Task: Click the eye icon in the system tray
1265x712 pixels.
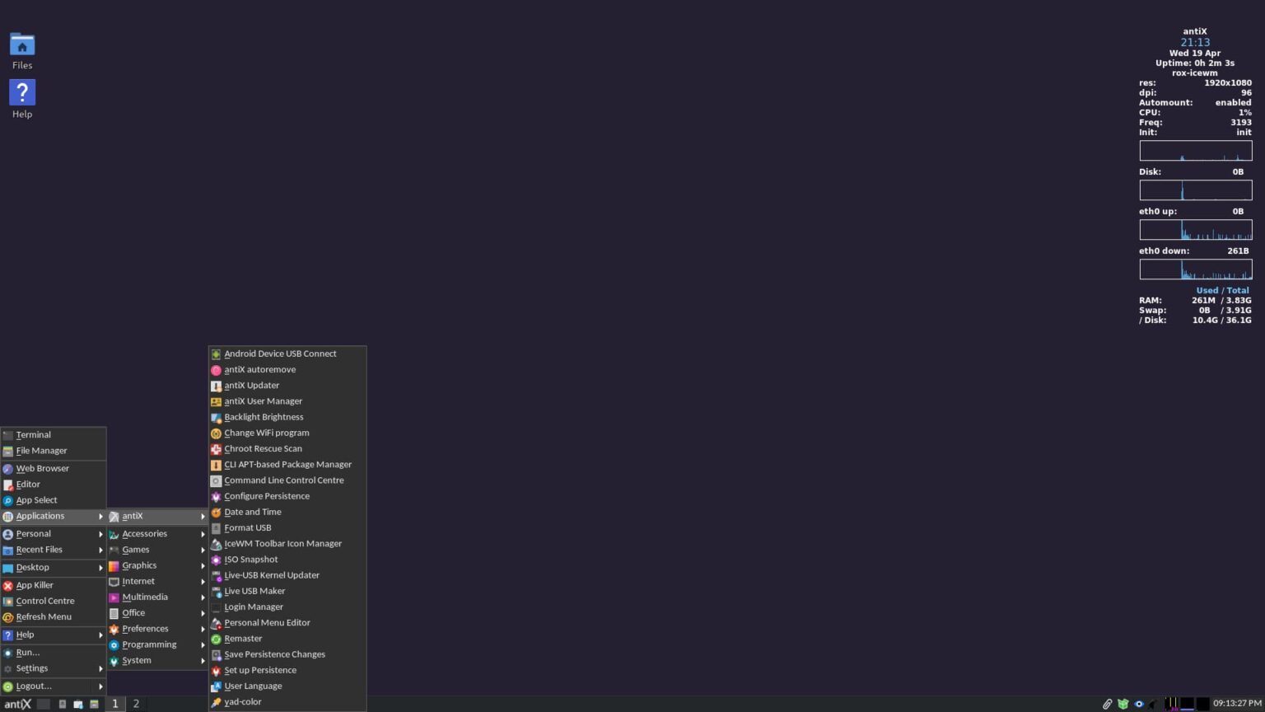Action: click(x=1139, y=704)
